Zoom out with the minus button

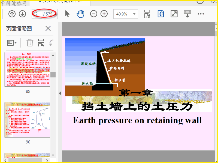(x=93, y=14)
